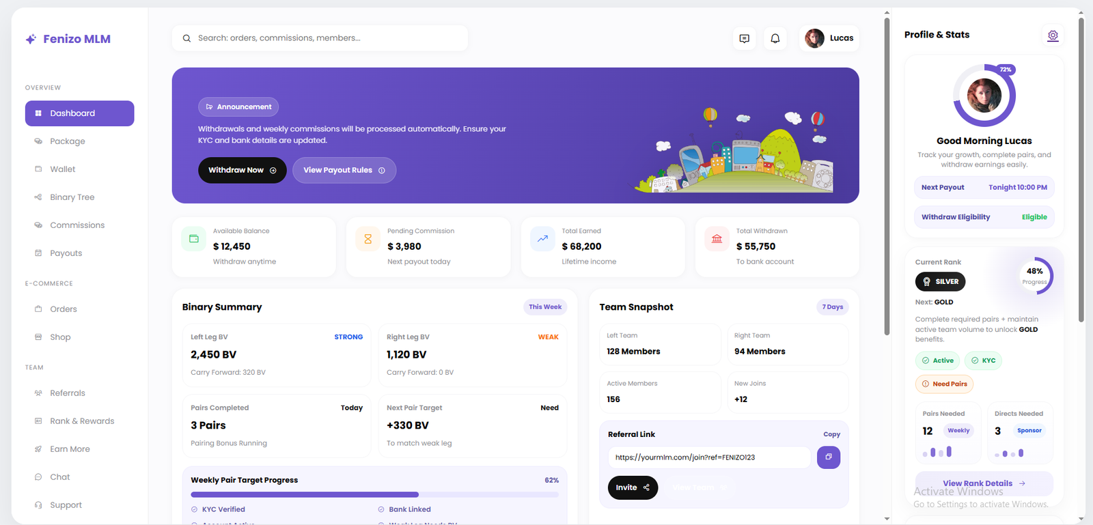This screenshot has height=525, width=1093.
Task: Click the Pending Commission hourglass icon
Action: click(368, 239)
